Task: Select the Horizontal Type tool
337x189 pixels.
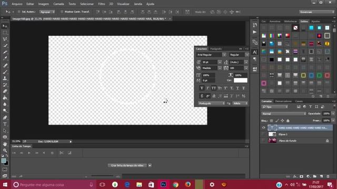Action: click(x=5, y=124)
